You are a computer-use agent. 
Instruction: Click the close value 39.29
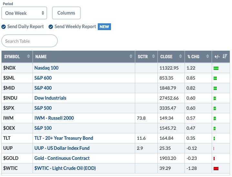(165, 168)
